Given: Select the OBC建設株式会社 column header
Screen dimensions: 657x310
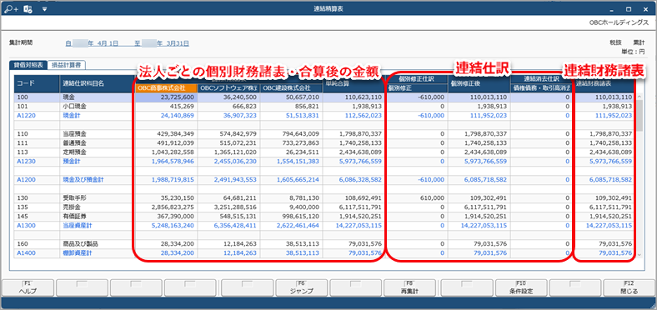Looking at the screenshot, I should (x=292, y=88).
